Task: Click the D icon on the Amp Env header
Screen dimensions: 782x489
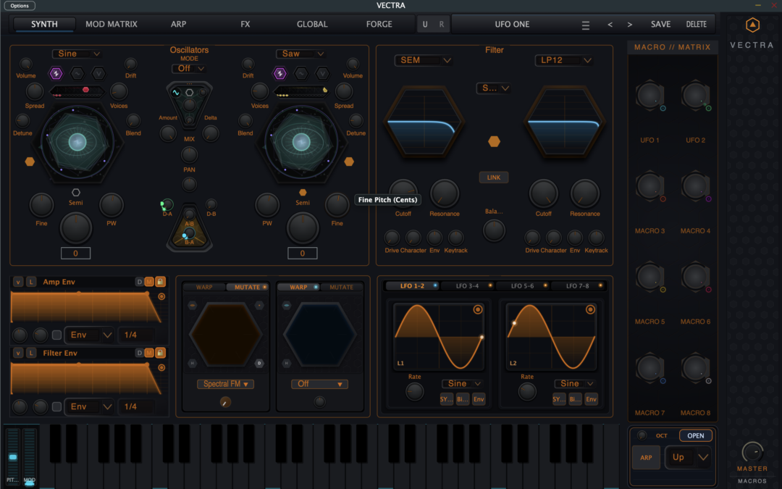Action: pyautogui.click(x=138, y=282)
